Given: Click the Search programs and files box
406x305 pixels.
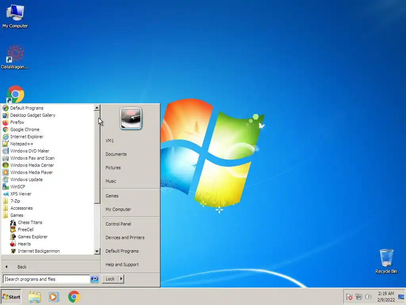Looking at the screenshot, I should [47, 279].
